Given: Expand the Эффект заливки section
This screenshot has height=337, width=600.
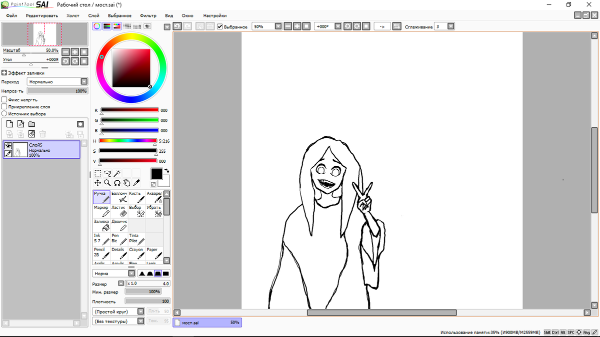Looking at the screenshot, I should click(x=4, y=73).
